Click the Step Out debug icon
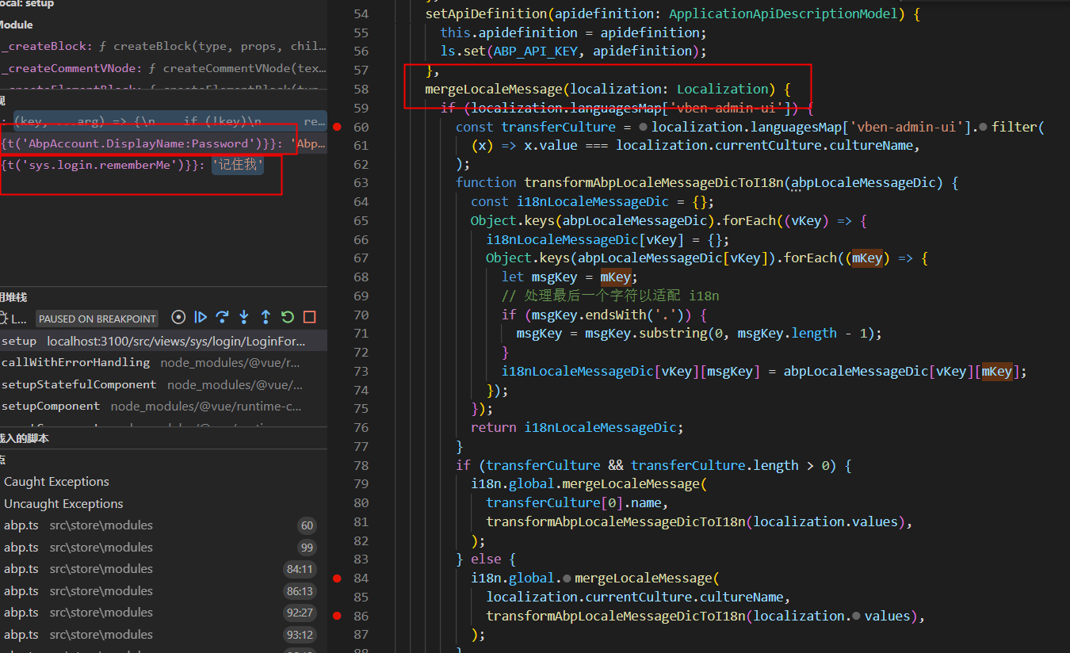This screenshot has height=653, width=1070. pyautogui.click(x=265, y=317)
